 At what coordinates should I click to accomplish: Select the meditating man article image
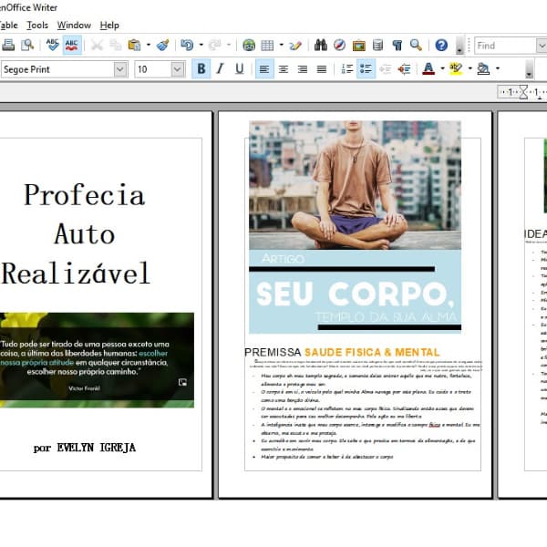pos(355,227)
